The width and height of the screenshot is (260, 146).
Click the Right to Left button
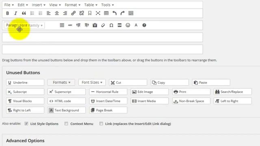[25, 110]
